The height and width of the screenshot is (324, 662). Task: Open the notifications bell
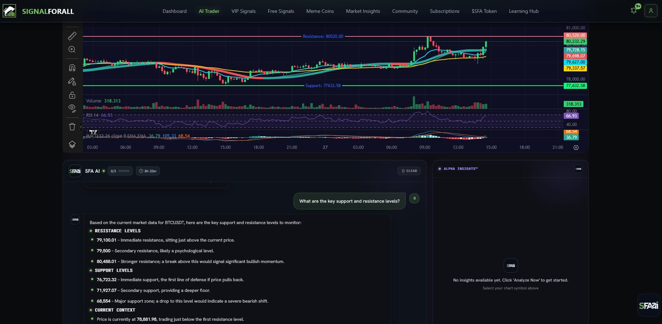coord(634,11)
